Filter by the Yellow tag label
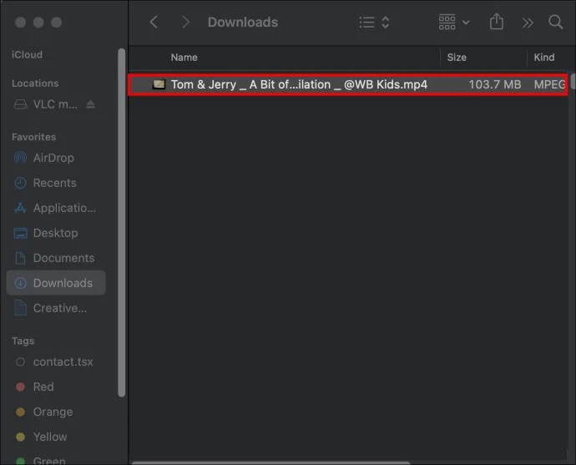This screenshot has width=576, height=465. 50,437
